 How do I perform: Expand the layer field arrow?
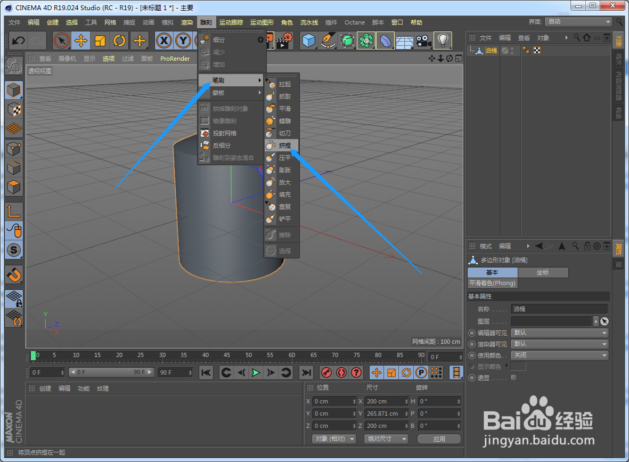click(595, 321)
